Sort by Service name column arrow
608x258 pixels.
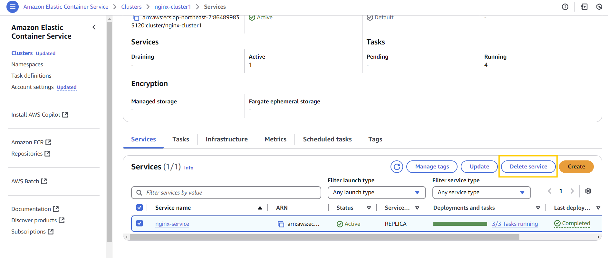[260, 208]
